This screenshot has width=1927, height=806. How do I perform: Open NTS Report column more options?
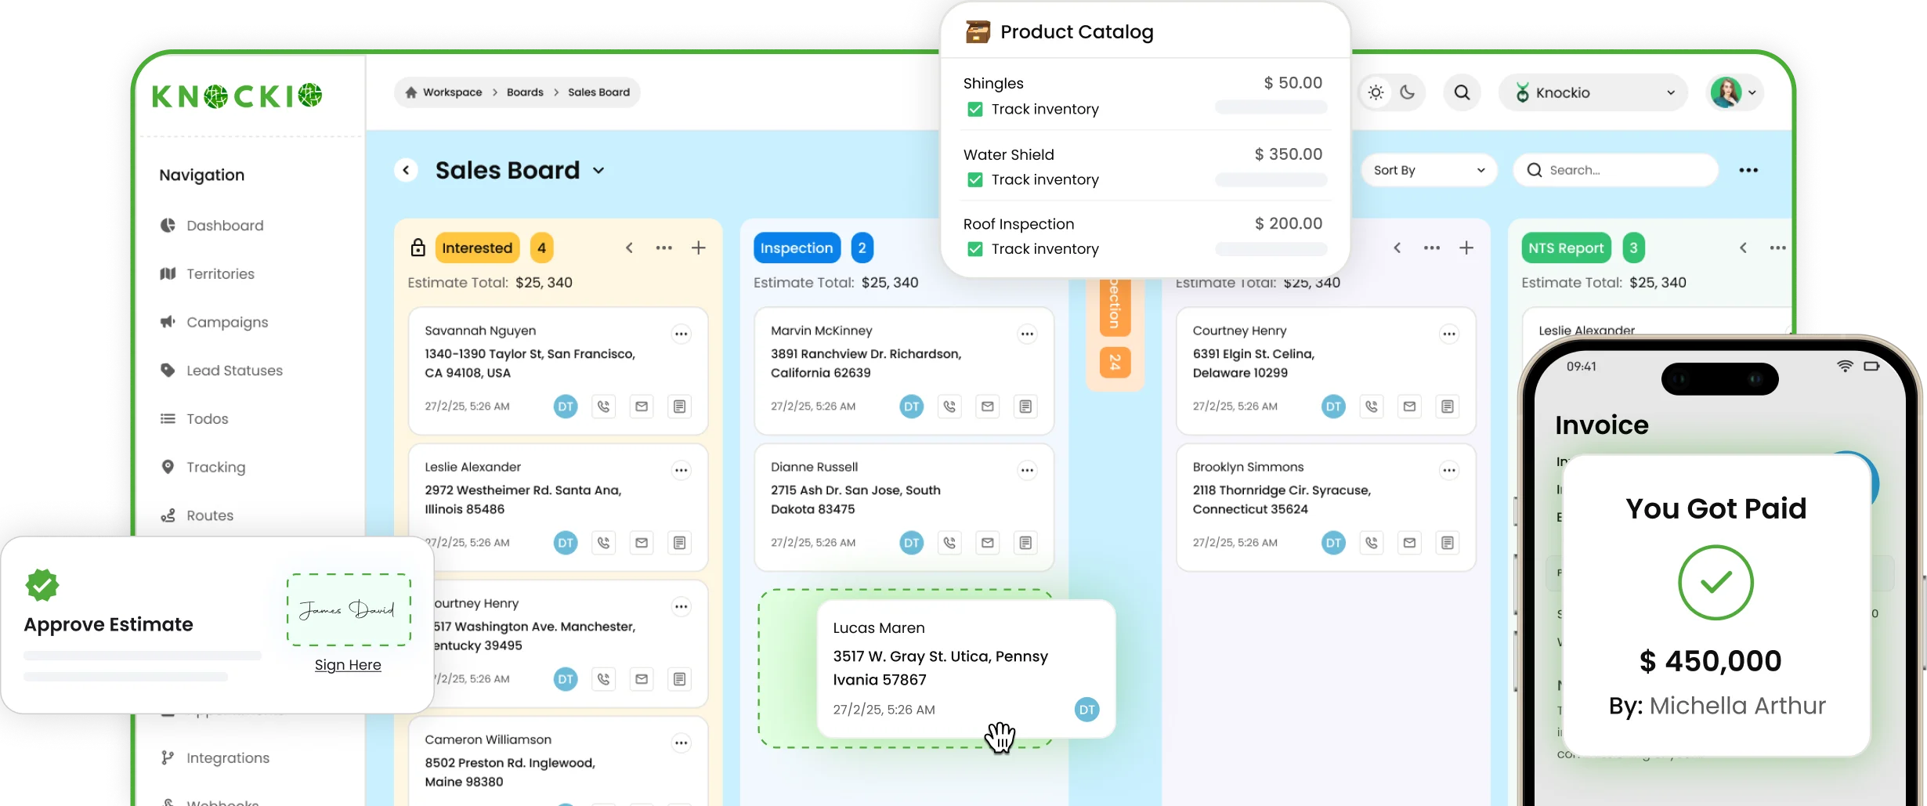(x=1778, y=248)
